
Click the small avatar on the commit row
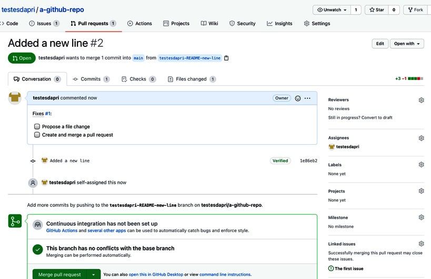coord(44,160)
